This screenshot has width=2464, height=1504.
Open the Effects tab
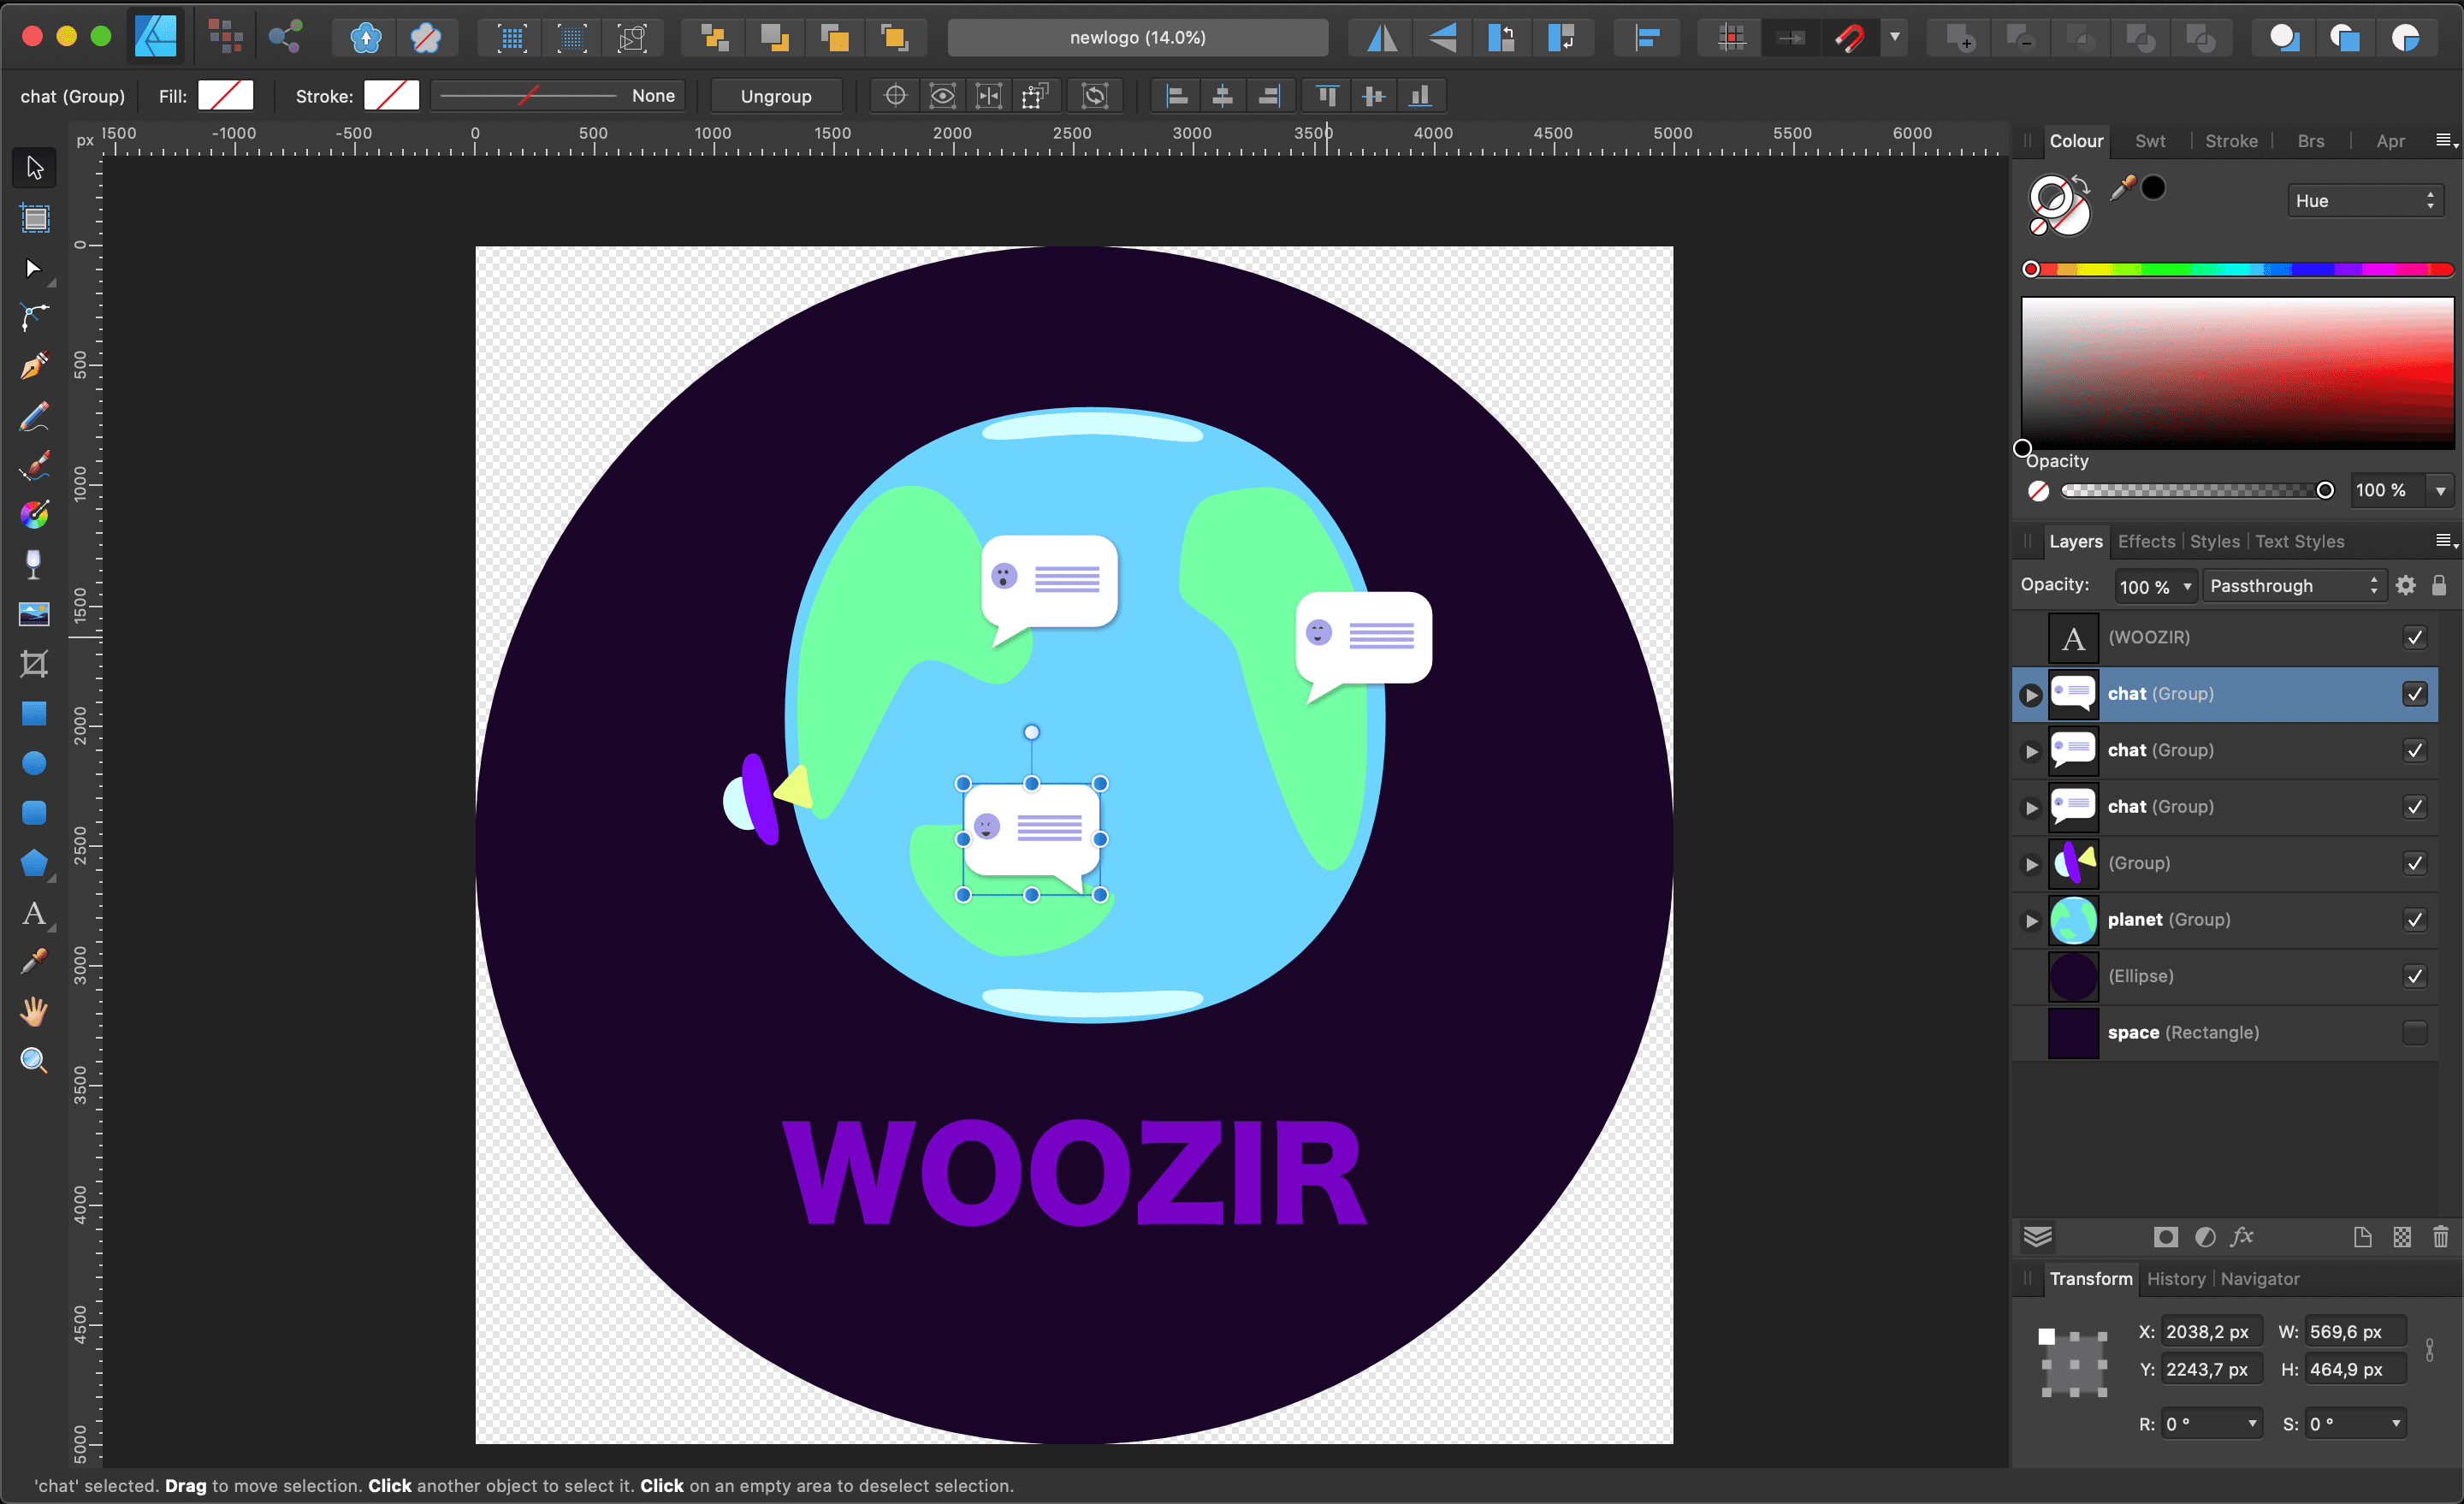pyautogui.click(x=2146, y=542)
